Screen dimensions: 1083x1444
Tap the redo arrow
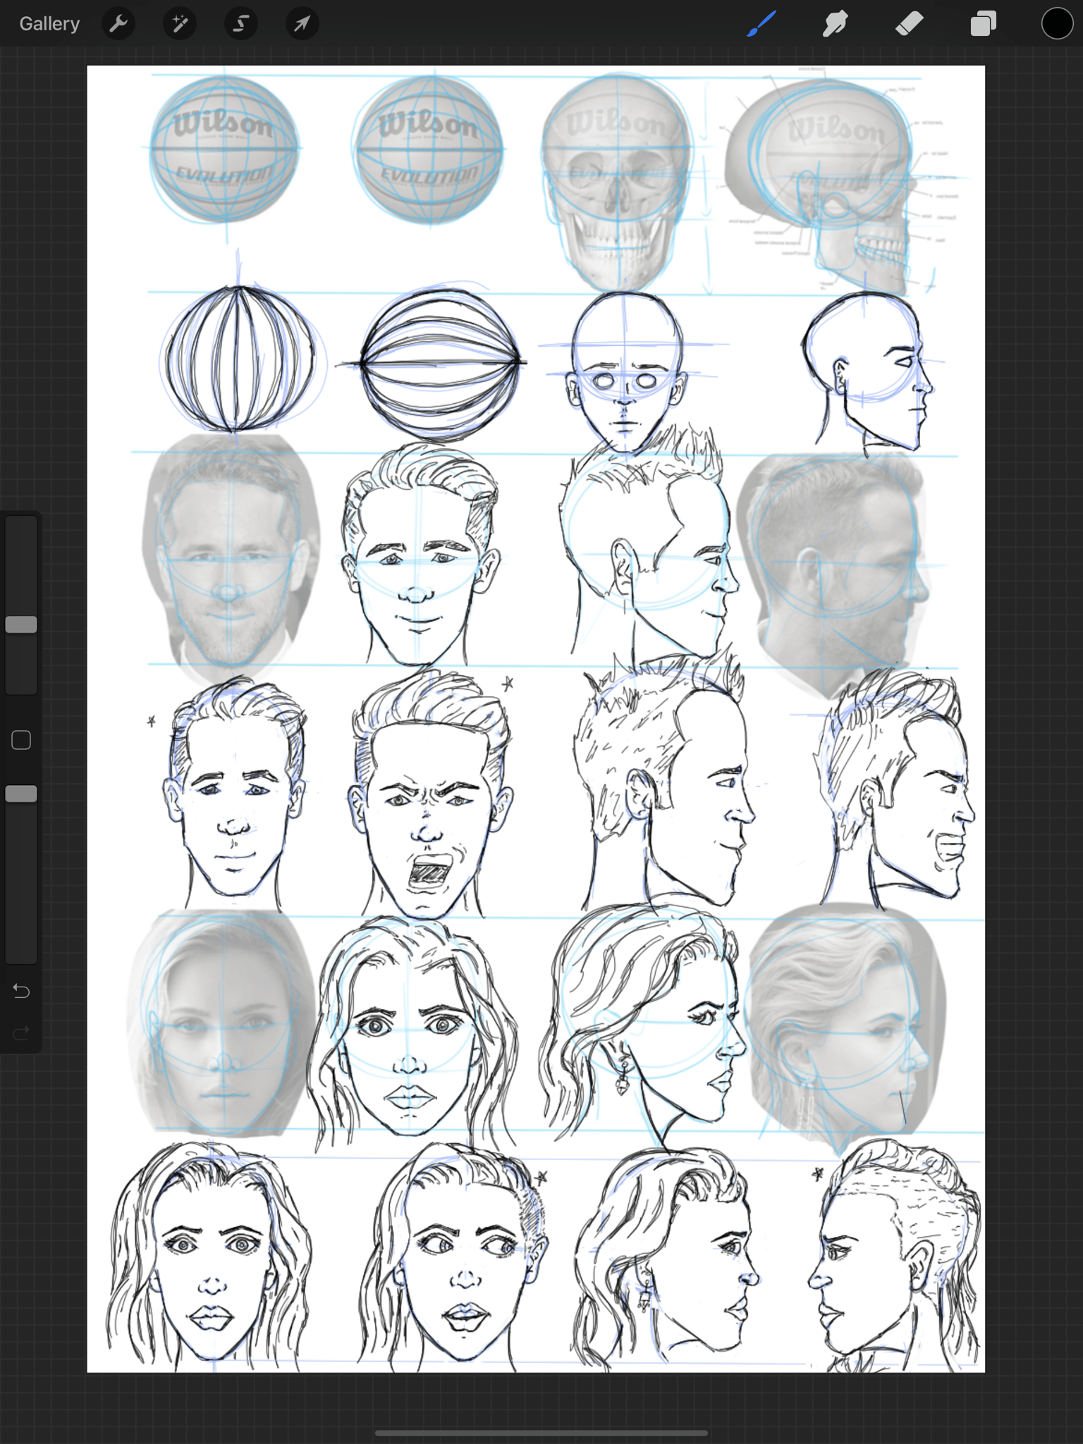(21, 1033)
